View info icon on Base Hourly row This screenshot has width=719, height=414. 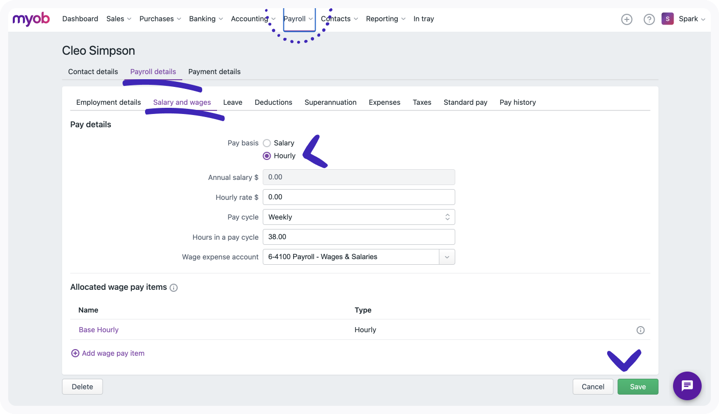tap(640, 330)
